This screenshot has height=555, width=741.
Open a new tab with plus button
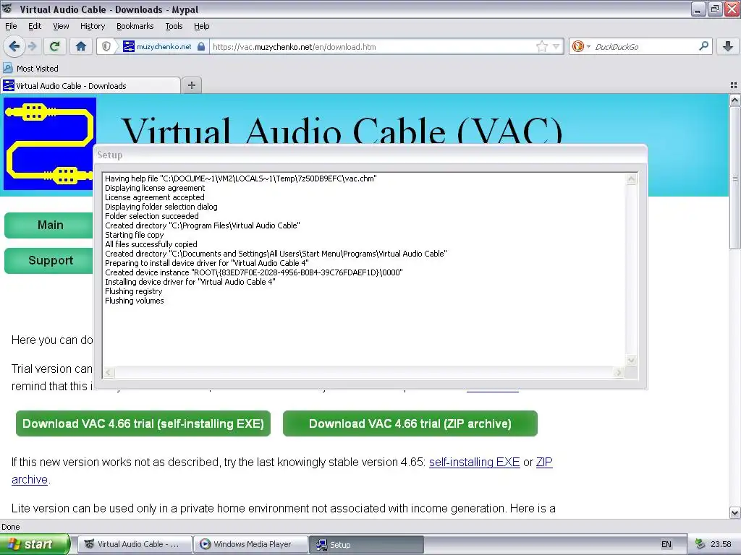(191, 85)
